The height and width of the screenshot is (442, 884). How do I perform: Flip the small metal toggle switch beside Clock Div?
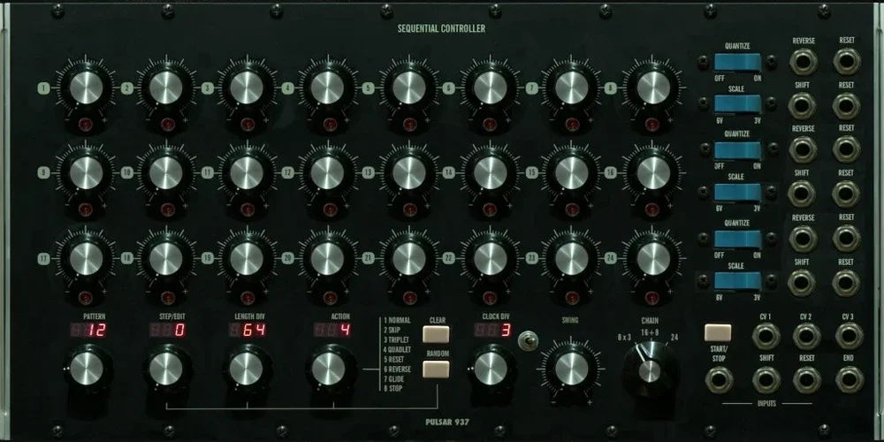[528, 340]
